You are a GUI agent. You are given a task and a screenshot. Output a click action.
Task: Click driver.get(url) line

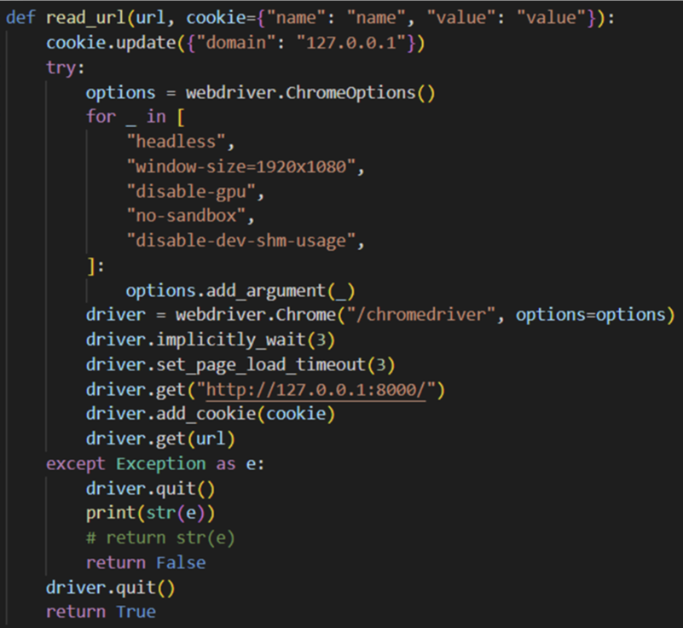[160, 439]
